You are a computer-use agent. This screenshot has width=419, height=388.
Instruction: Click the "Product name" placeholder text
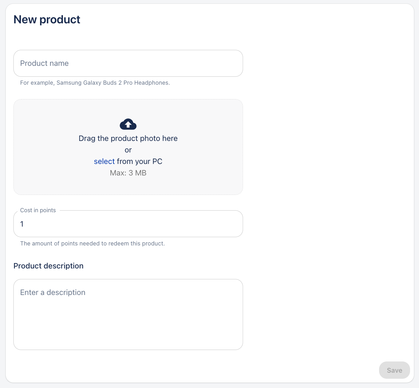point(44,63)
